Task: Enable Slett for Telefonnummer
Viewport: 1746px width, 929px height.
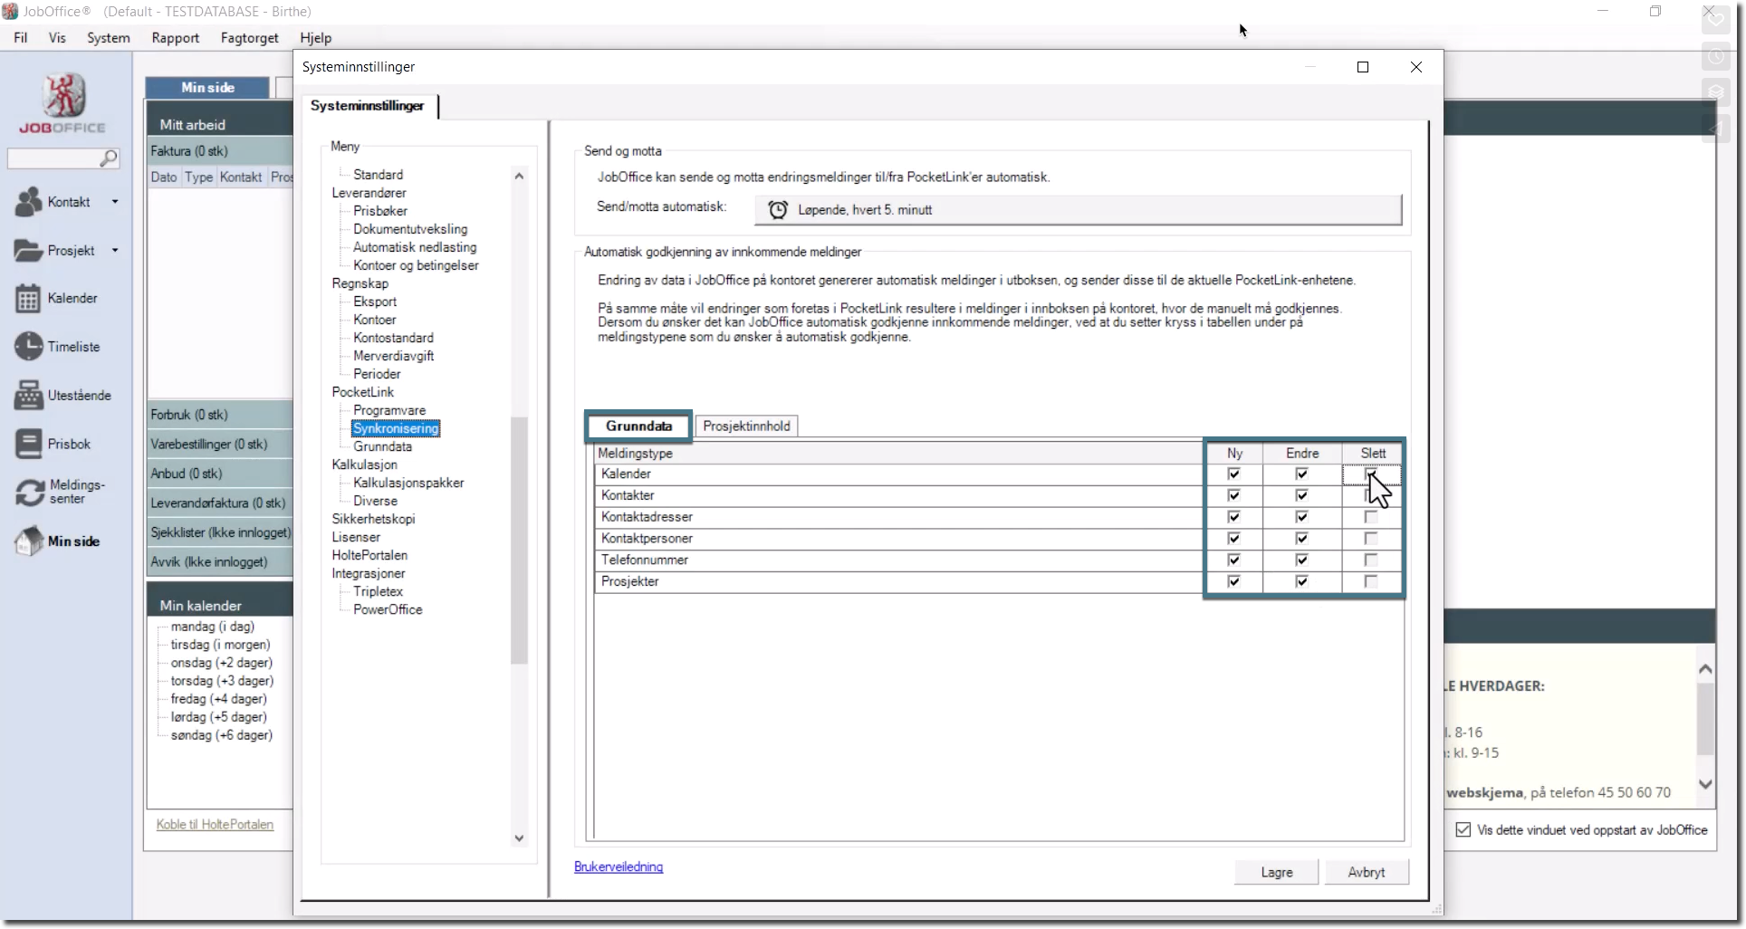Action: pyautogui.click(x=1370, y=560)
